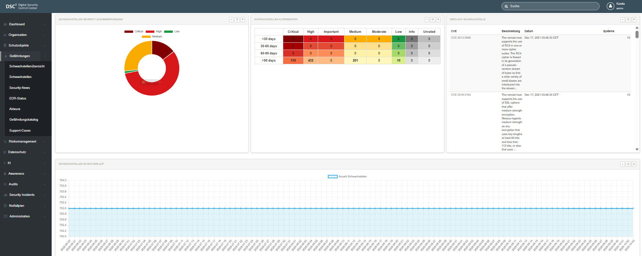
Task: Open the Dashboard sidebar icon
Action: coord(5,24)
